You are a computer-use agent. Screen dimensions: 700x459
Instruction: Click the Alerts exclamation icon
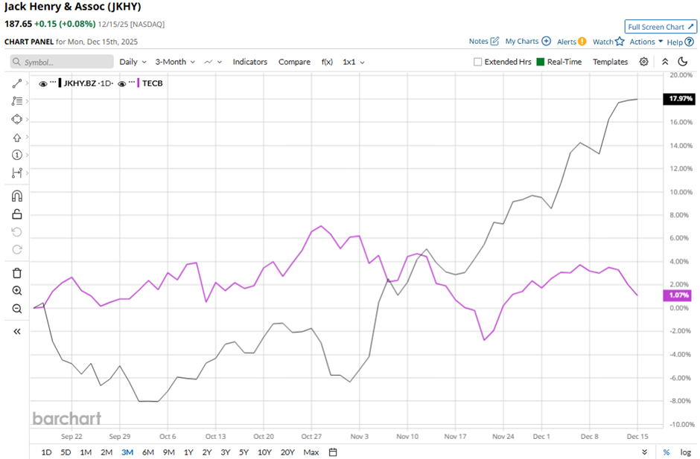click(x=582, y=42)
